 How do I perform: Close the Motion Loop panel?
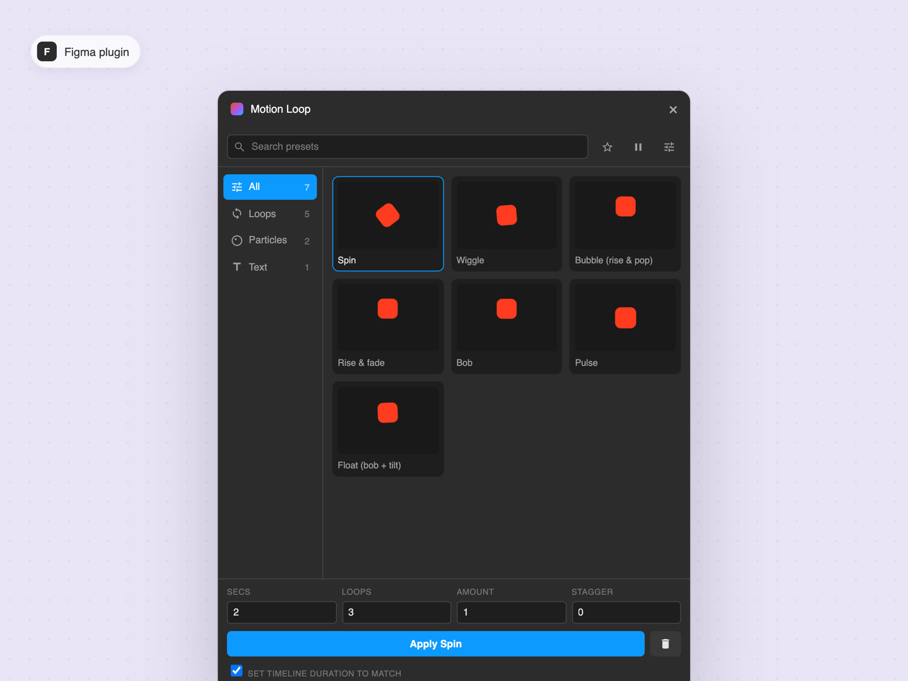click(673, 110)
